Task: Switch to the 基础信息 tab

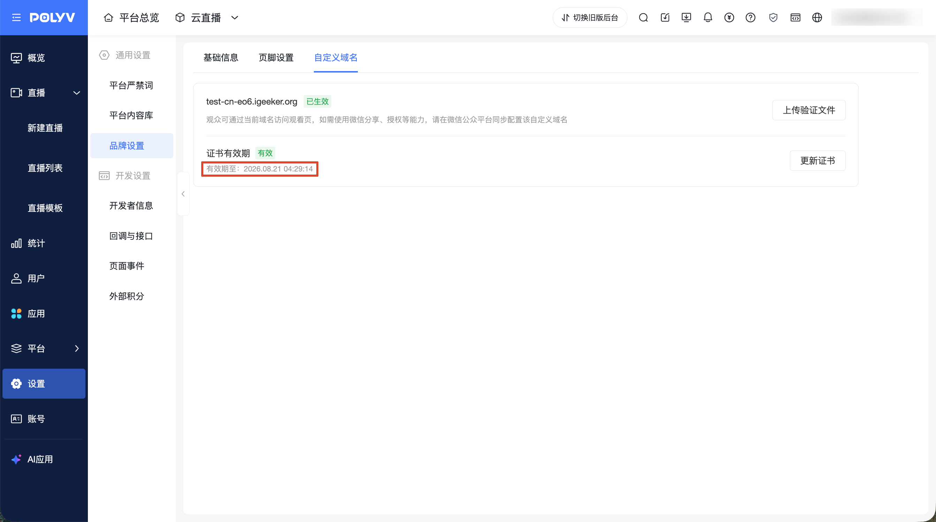Action: point(221,58)
